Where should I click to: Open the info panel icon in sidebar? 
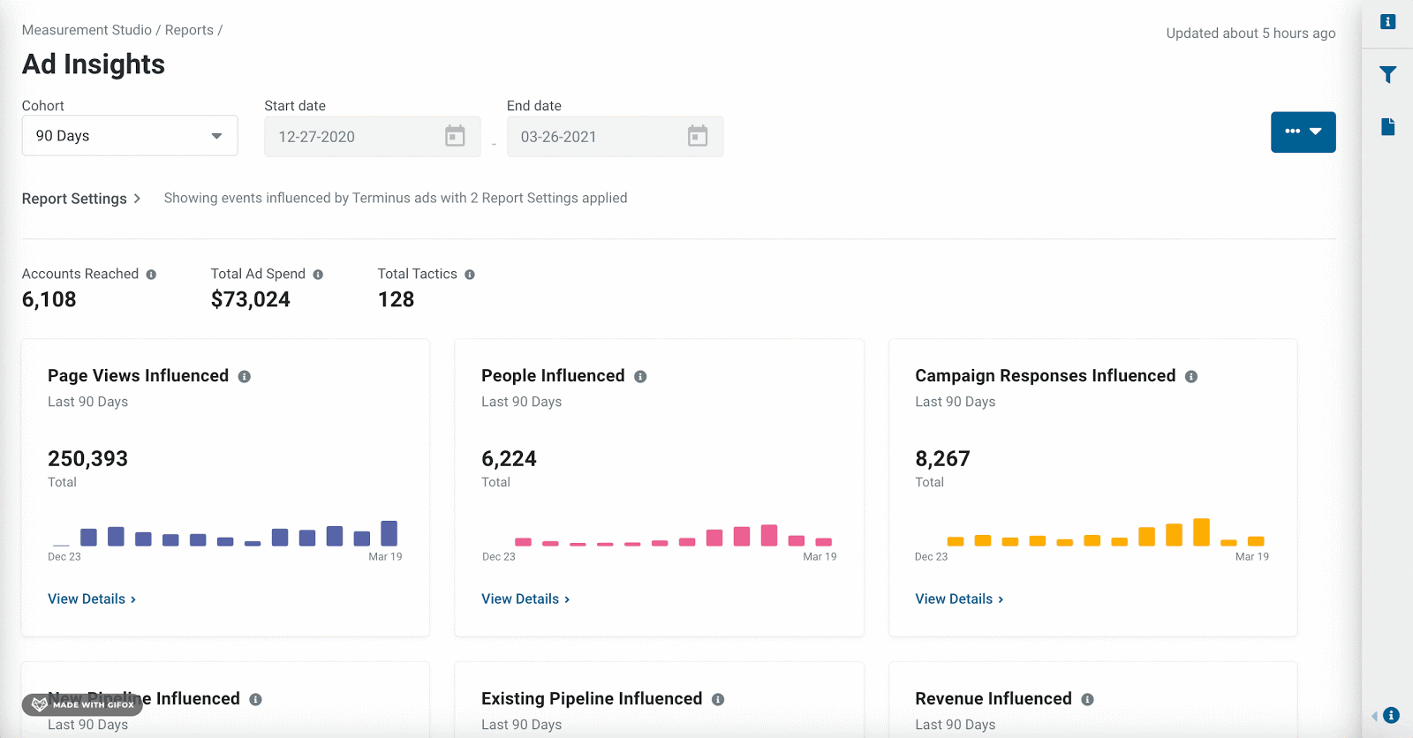1388,21
